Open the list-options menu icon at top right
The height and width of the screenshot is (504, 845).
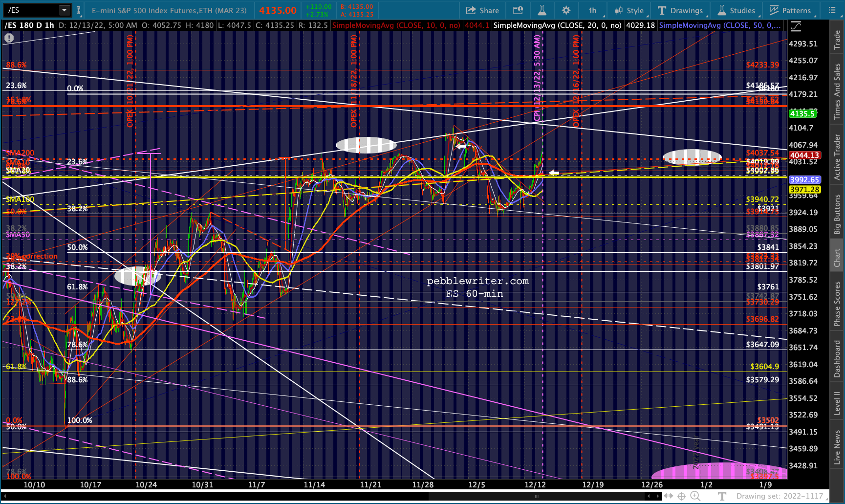833,10
